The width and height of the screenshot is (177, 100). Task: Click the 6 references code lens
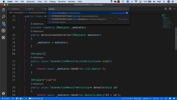(37, 24)
